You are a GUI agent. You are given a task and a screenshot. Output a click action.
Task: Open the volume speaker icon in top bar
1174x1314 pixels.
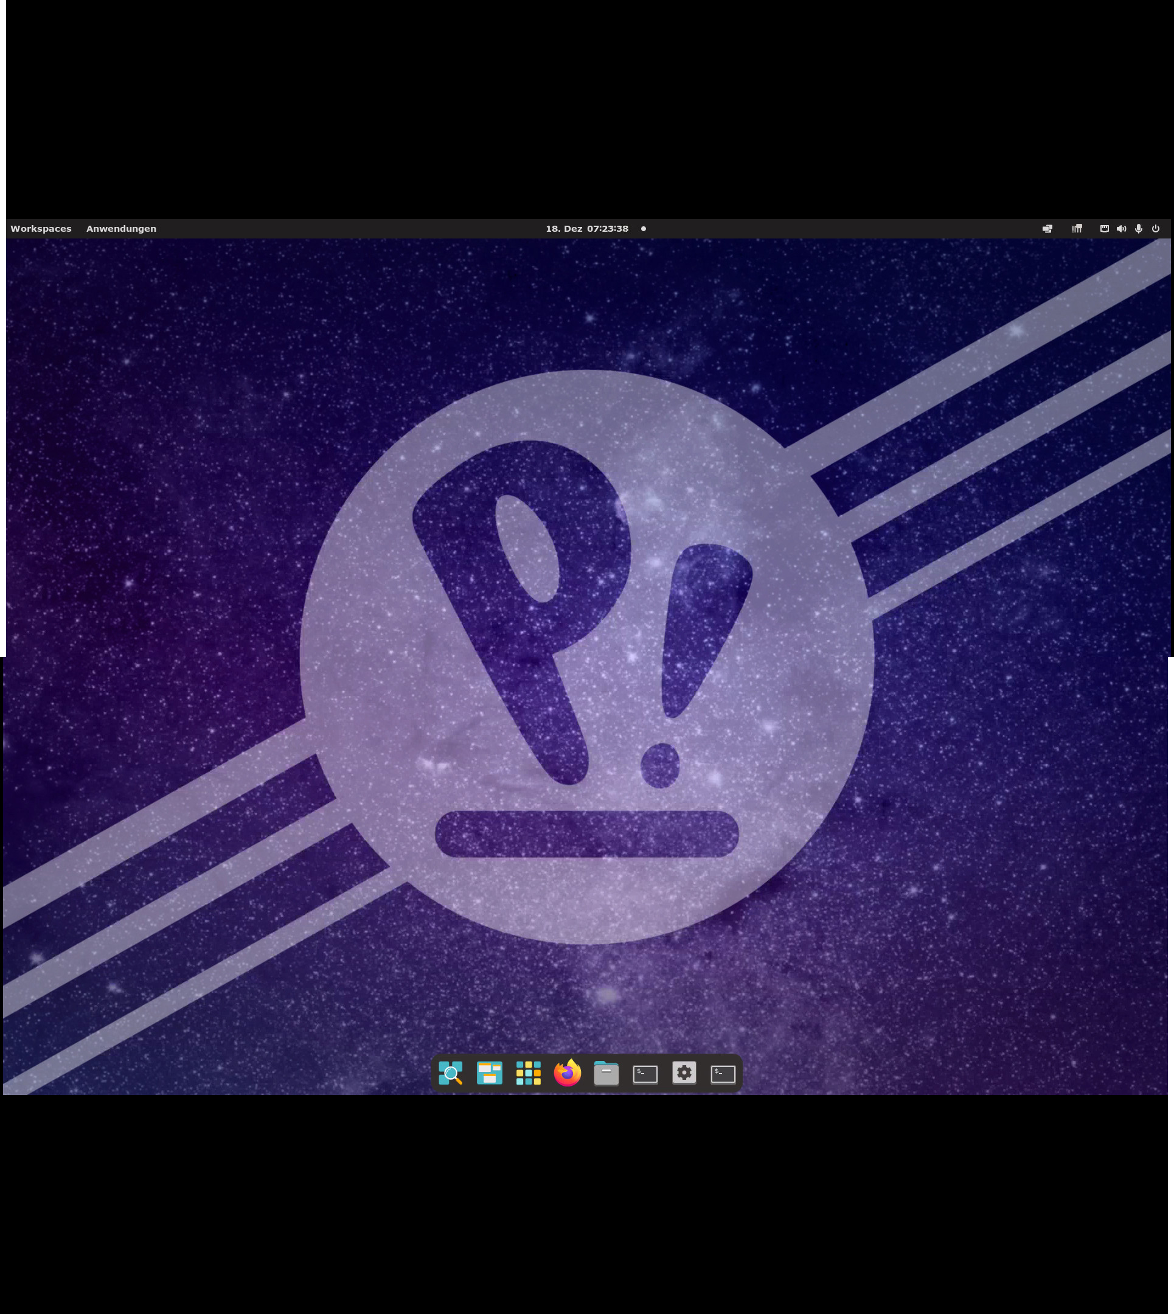[1121, 228]
